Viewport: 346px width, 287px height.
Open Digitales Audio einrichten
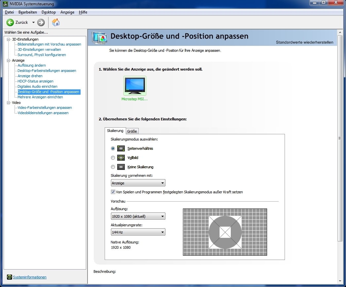pyautogui.click(x=37, y=87)
